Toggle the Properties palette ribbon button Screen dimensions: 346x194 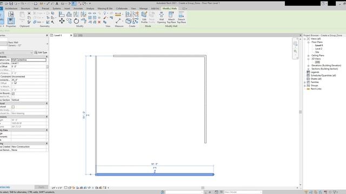point(11,21)
